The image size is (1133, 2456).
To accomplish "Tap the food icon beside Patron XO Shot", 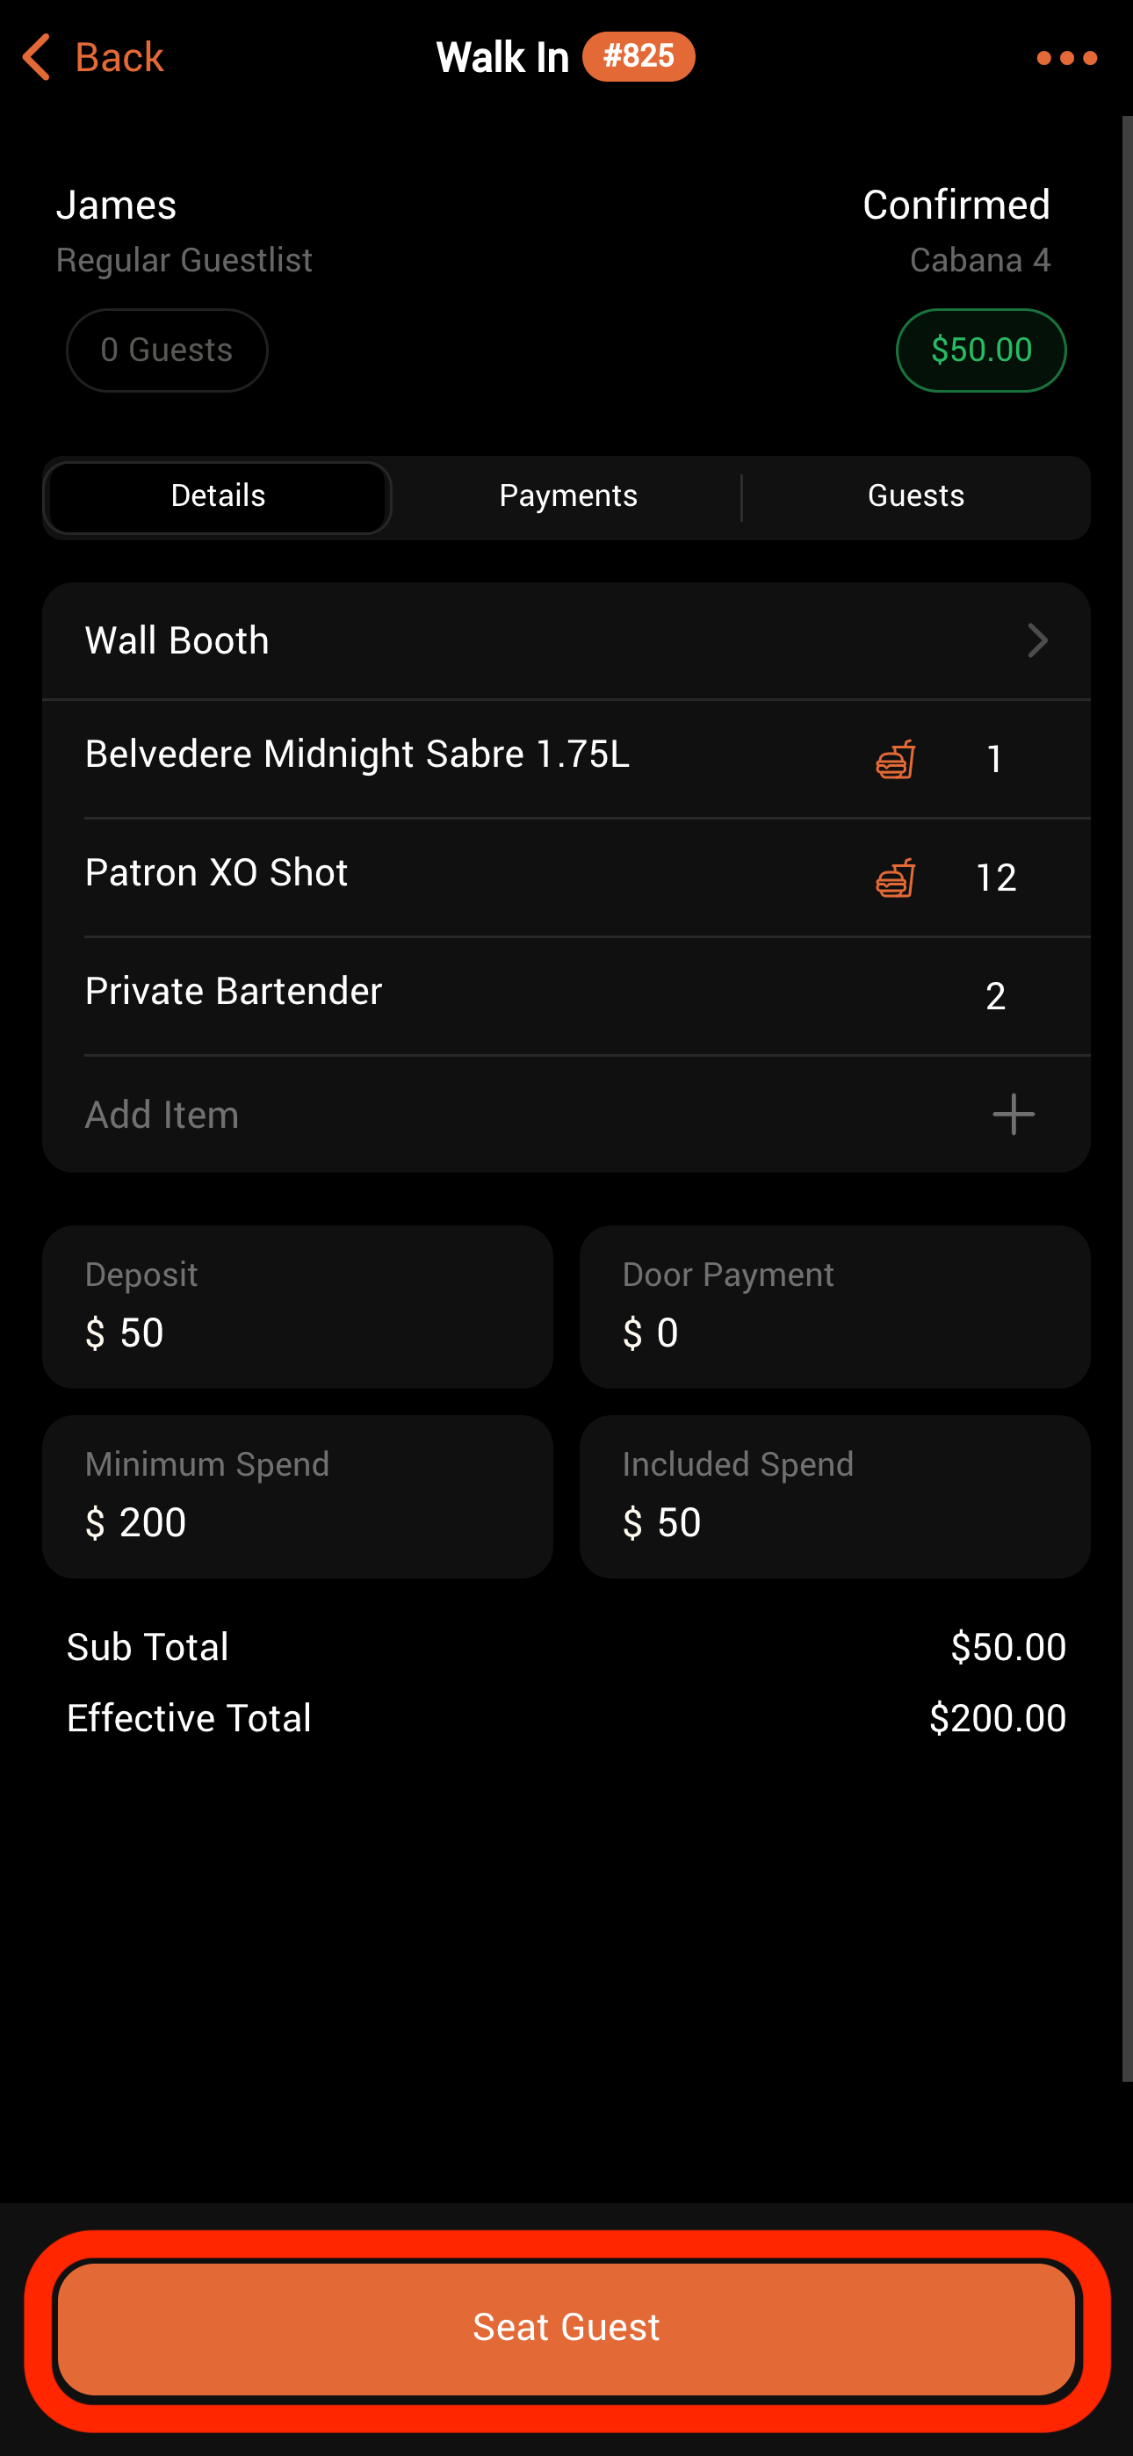I will click(895, 878).
